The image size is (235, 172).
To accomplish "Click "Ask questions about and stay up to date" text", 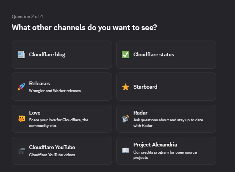I will pos(168,123).
